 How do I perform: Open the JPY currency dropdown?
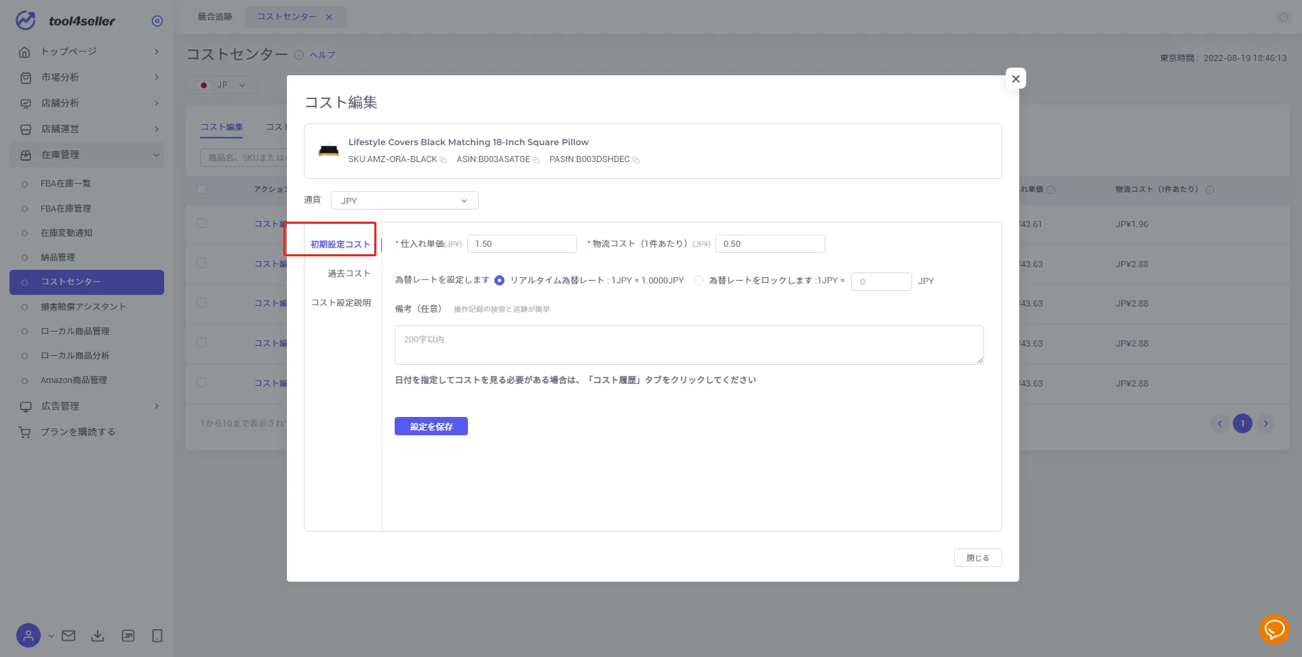[405, 201]
